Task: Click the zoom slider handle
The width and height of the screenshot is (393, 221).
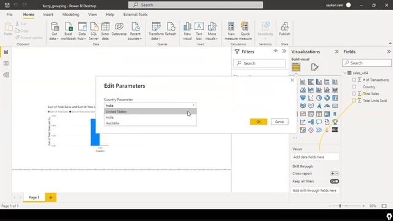Action: pyautogui.click(x=340, y=206)
